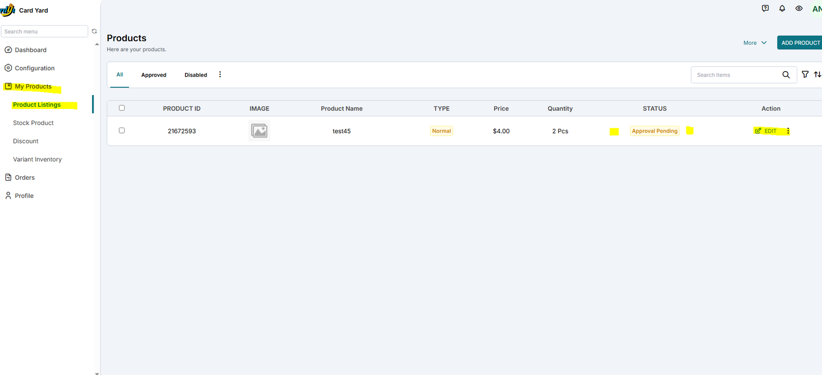Viewport: 822px width, 375px height.
Task: Click the sort arrows icon
Action: [817, 74]
